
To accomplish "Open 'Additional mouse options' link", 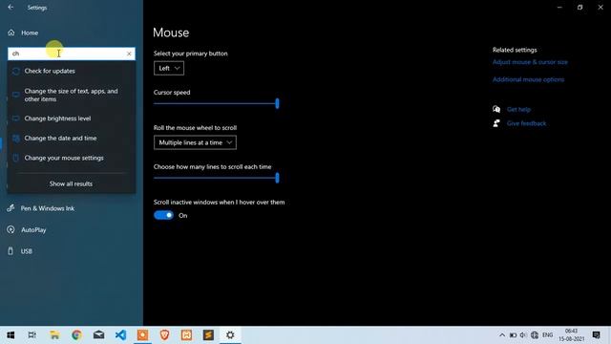I will tap(528, 79).
